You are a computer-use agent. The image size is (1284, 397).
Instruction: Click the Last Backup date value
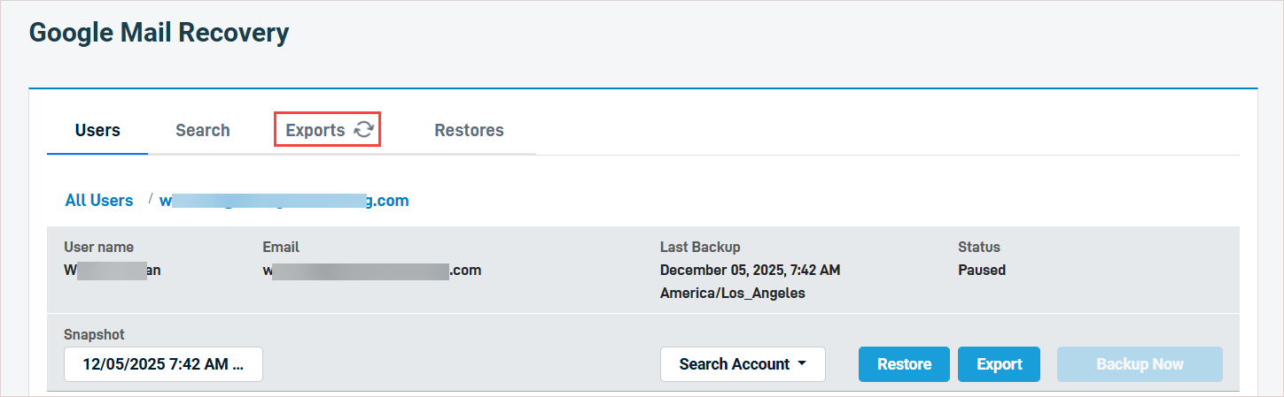pos(750,271)
